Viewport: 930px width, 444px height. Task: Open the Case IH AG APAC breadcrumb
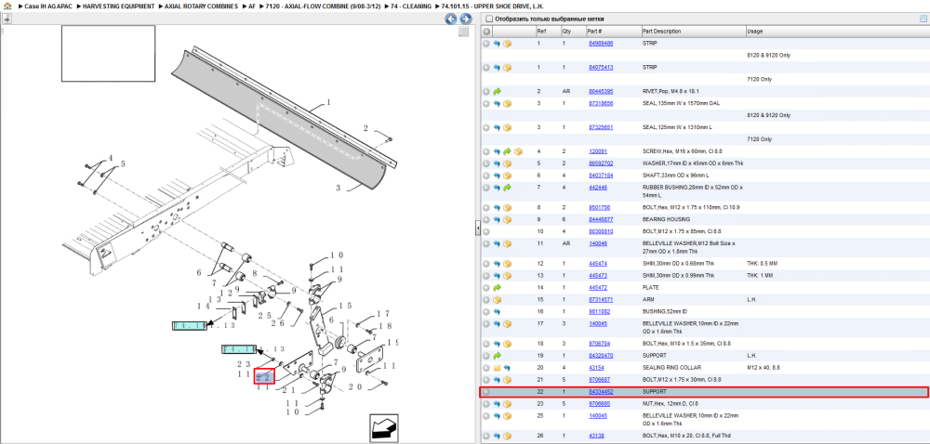pyautogui.click(x=46, y=6)
